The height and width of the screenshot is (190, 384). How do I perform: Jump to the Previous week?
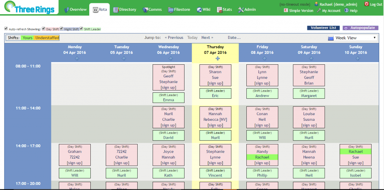click(x=174, y=38)
